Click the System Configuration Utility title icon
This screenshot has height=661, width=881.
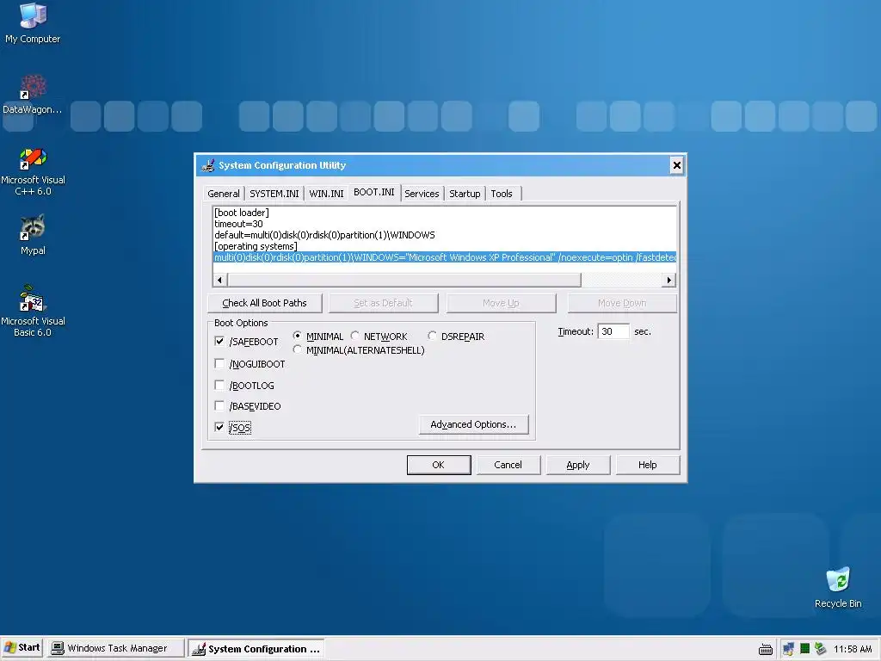click(x=208, y=165)
